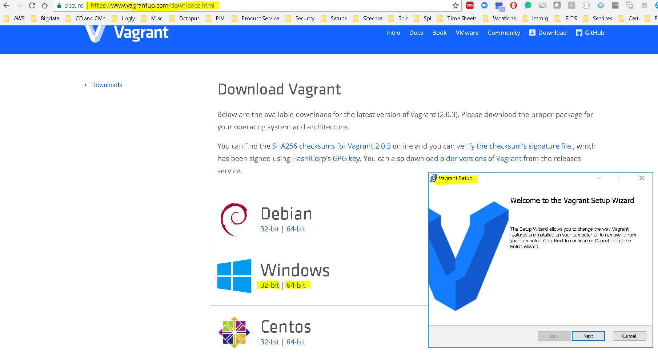Click Next in the Vagrant Setup wizard
The image size is (658, 356).
[588, 336]
